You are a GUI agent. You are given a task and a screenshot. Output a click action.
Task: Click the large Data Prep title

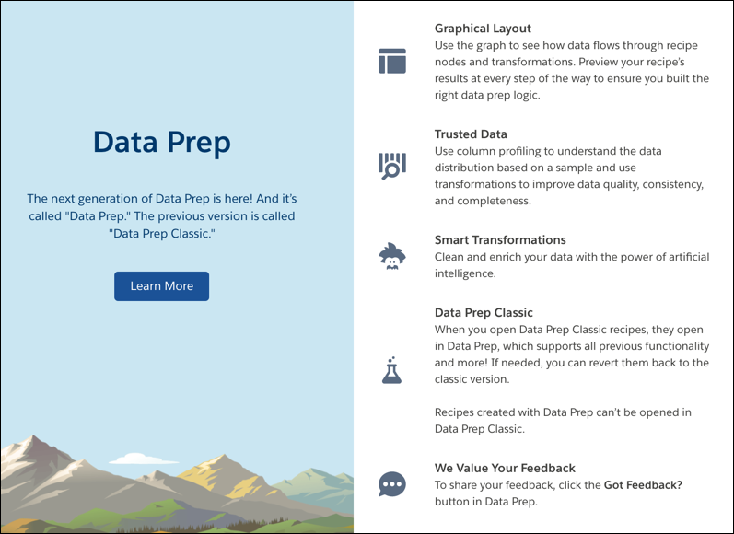click(x=161, y=142)
